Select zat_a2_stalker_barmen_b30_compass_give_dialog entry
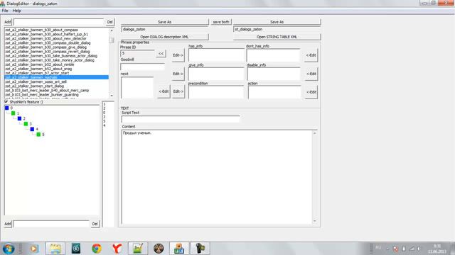455x255 pixels. tap(45, 47)
